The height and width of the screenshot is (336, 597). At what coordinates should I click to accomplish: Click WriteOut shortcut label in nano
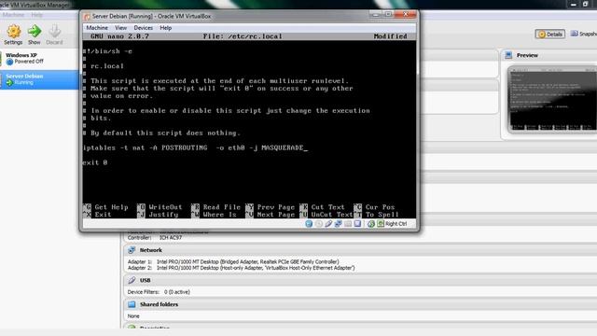[x=166, y=207]
